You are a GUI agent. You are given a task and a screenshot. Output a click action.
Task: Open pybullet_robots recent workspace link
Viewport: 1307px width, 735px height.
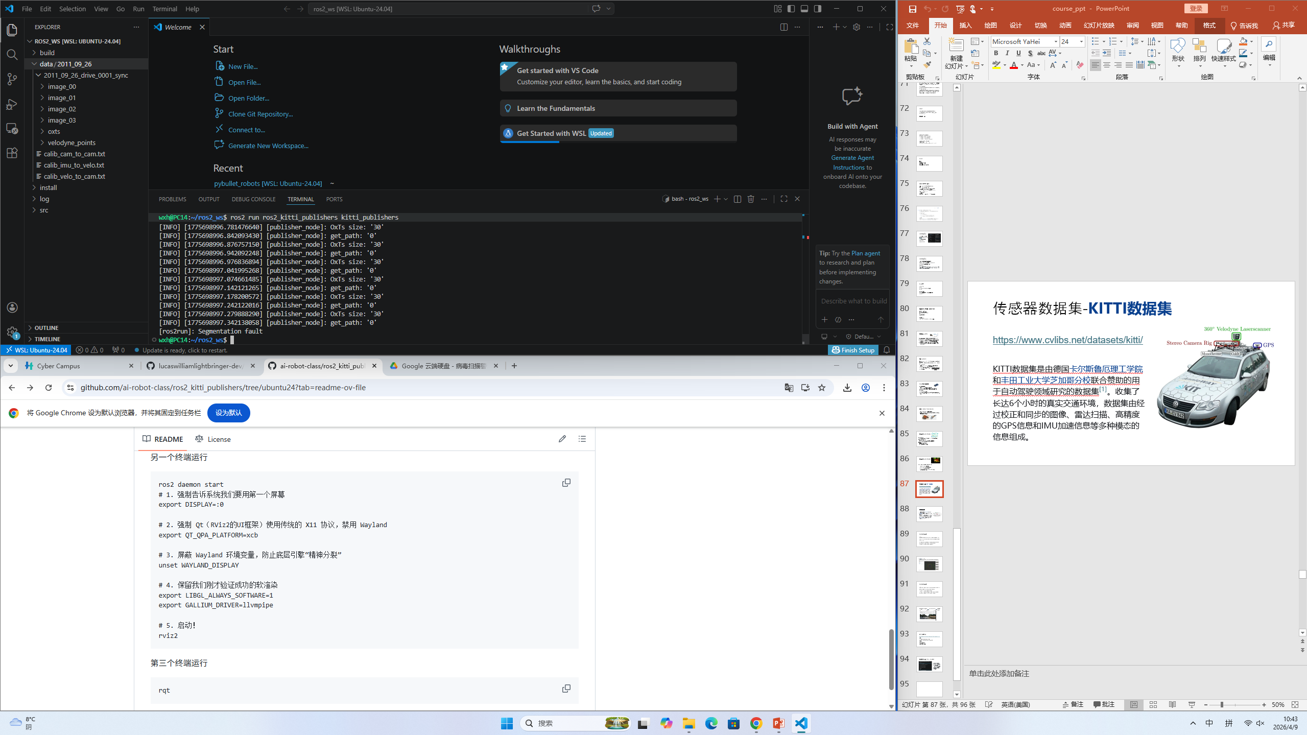268,183
